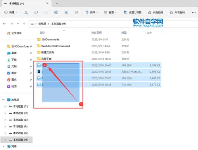
Task: Click the Copy icon in toolbar
Action: 36,12
